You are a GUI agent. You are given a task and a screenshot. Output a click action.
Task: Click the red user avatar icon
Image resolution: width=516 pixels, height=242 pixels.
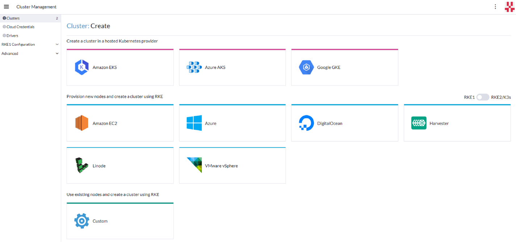[509, 7]
